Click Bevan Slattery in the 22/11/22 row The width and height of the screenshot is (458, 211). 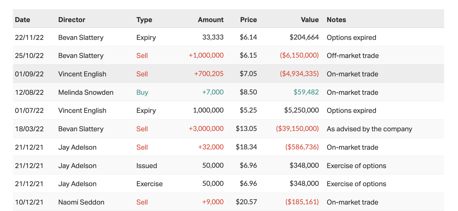coord(81,37)
